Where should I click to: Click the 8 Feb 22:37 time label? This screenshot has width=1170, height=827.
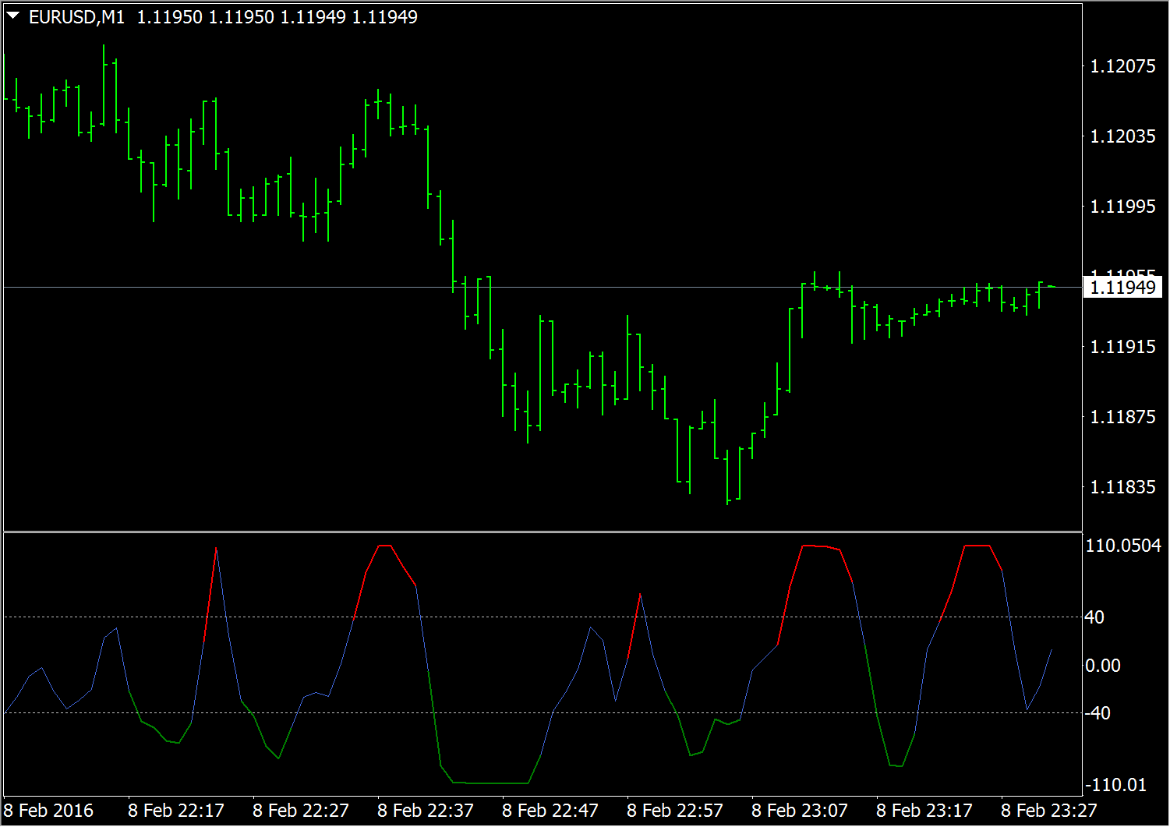pyautogui.click(x=426, y=811)
